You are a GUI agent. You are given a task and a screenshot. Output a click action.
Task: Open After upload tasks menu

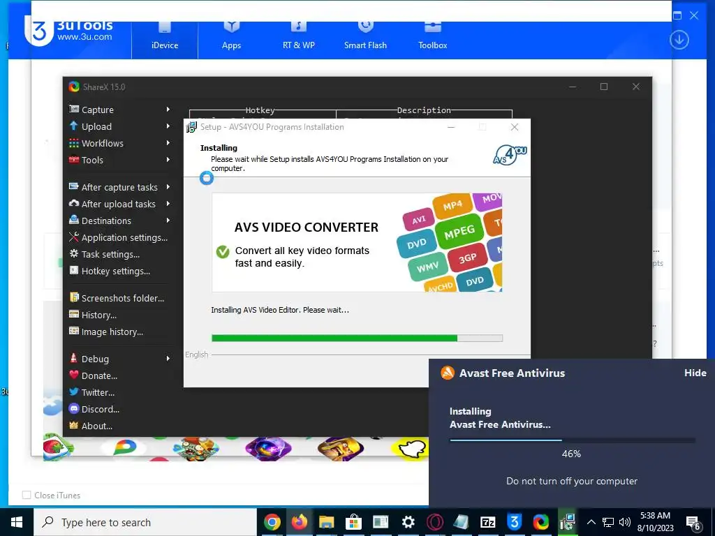(x=120, y=204)
